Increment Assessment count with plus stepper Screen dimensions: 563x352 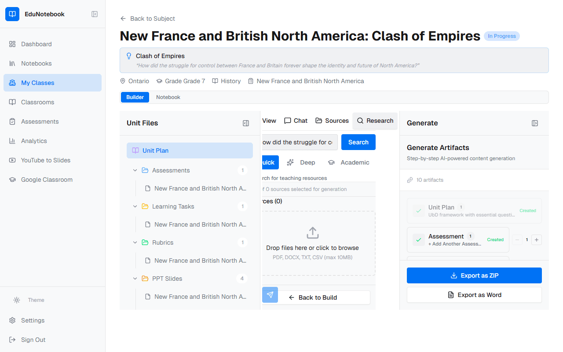(537, 240)
